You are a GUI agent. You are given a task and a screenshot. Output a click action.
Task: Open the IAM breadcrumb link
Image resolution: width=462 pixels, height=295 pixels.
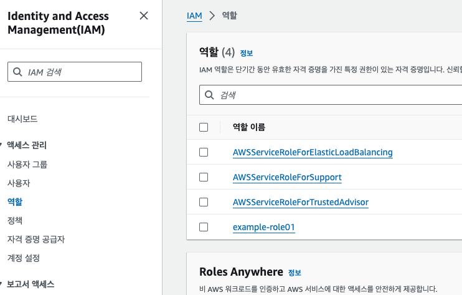coord(194,16)
